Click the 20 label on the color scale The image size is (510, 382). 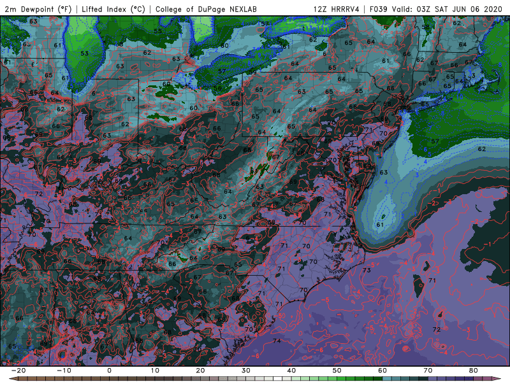point(200,371)
